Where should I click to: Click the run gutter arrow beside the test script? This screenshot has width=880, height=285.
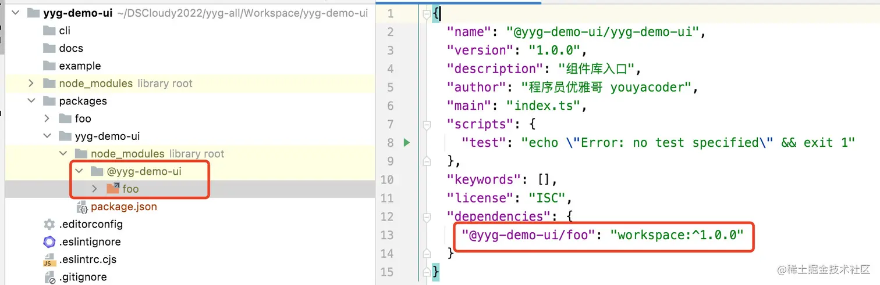(407, 142)
